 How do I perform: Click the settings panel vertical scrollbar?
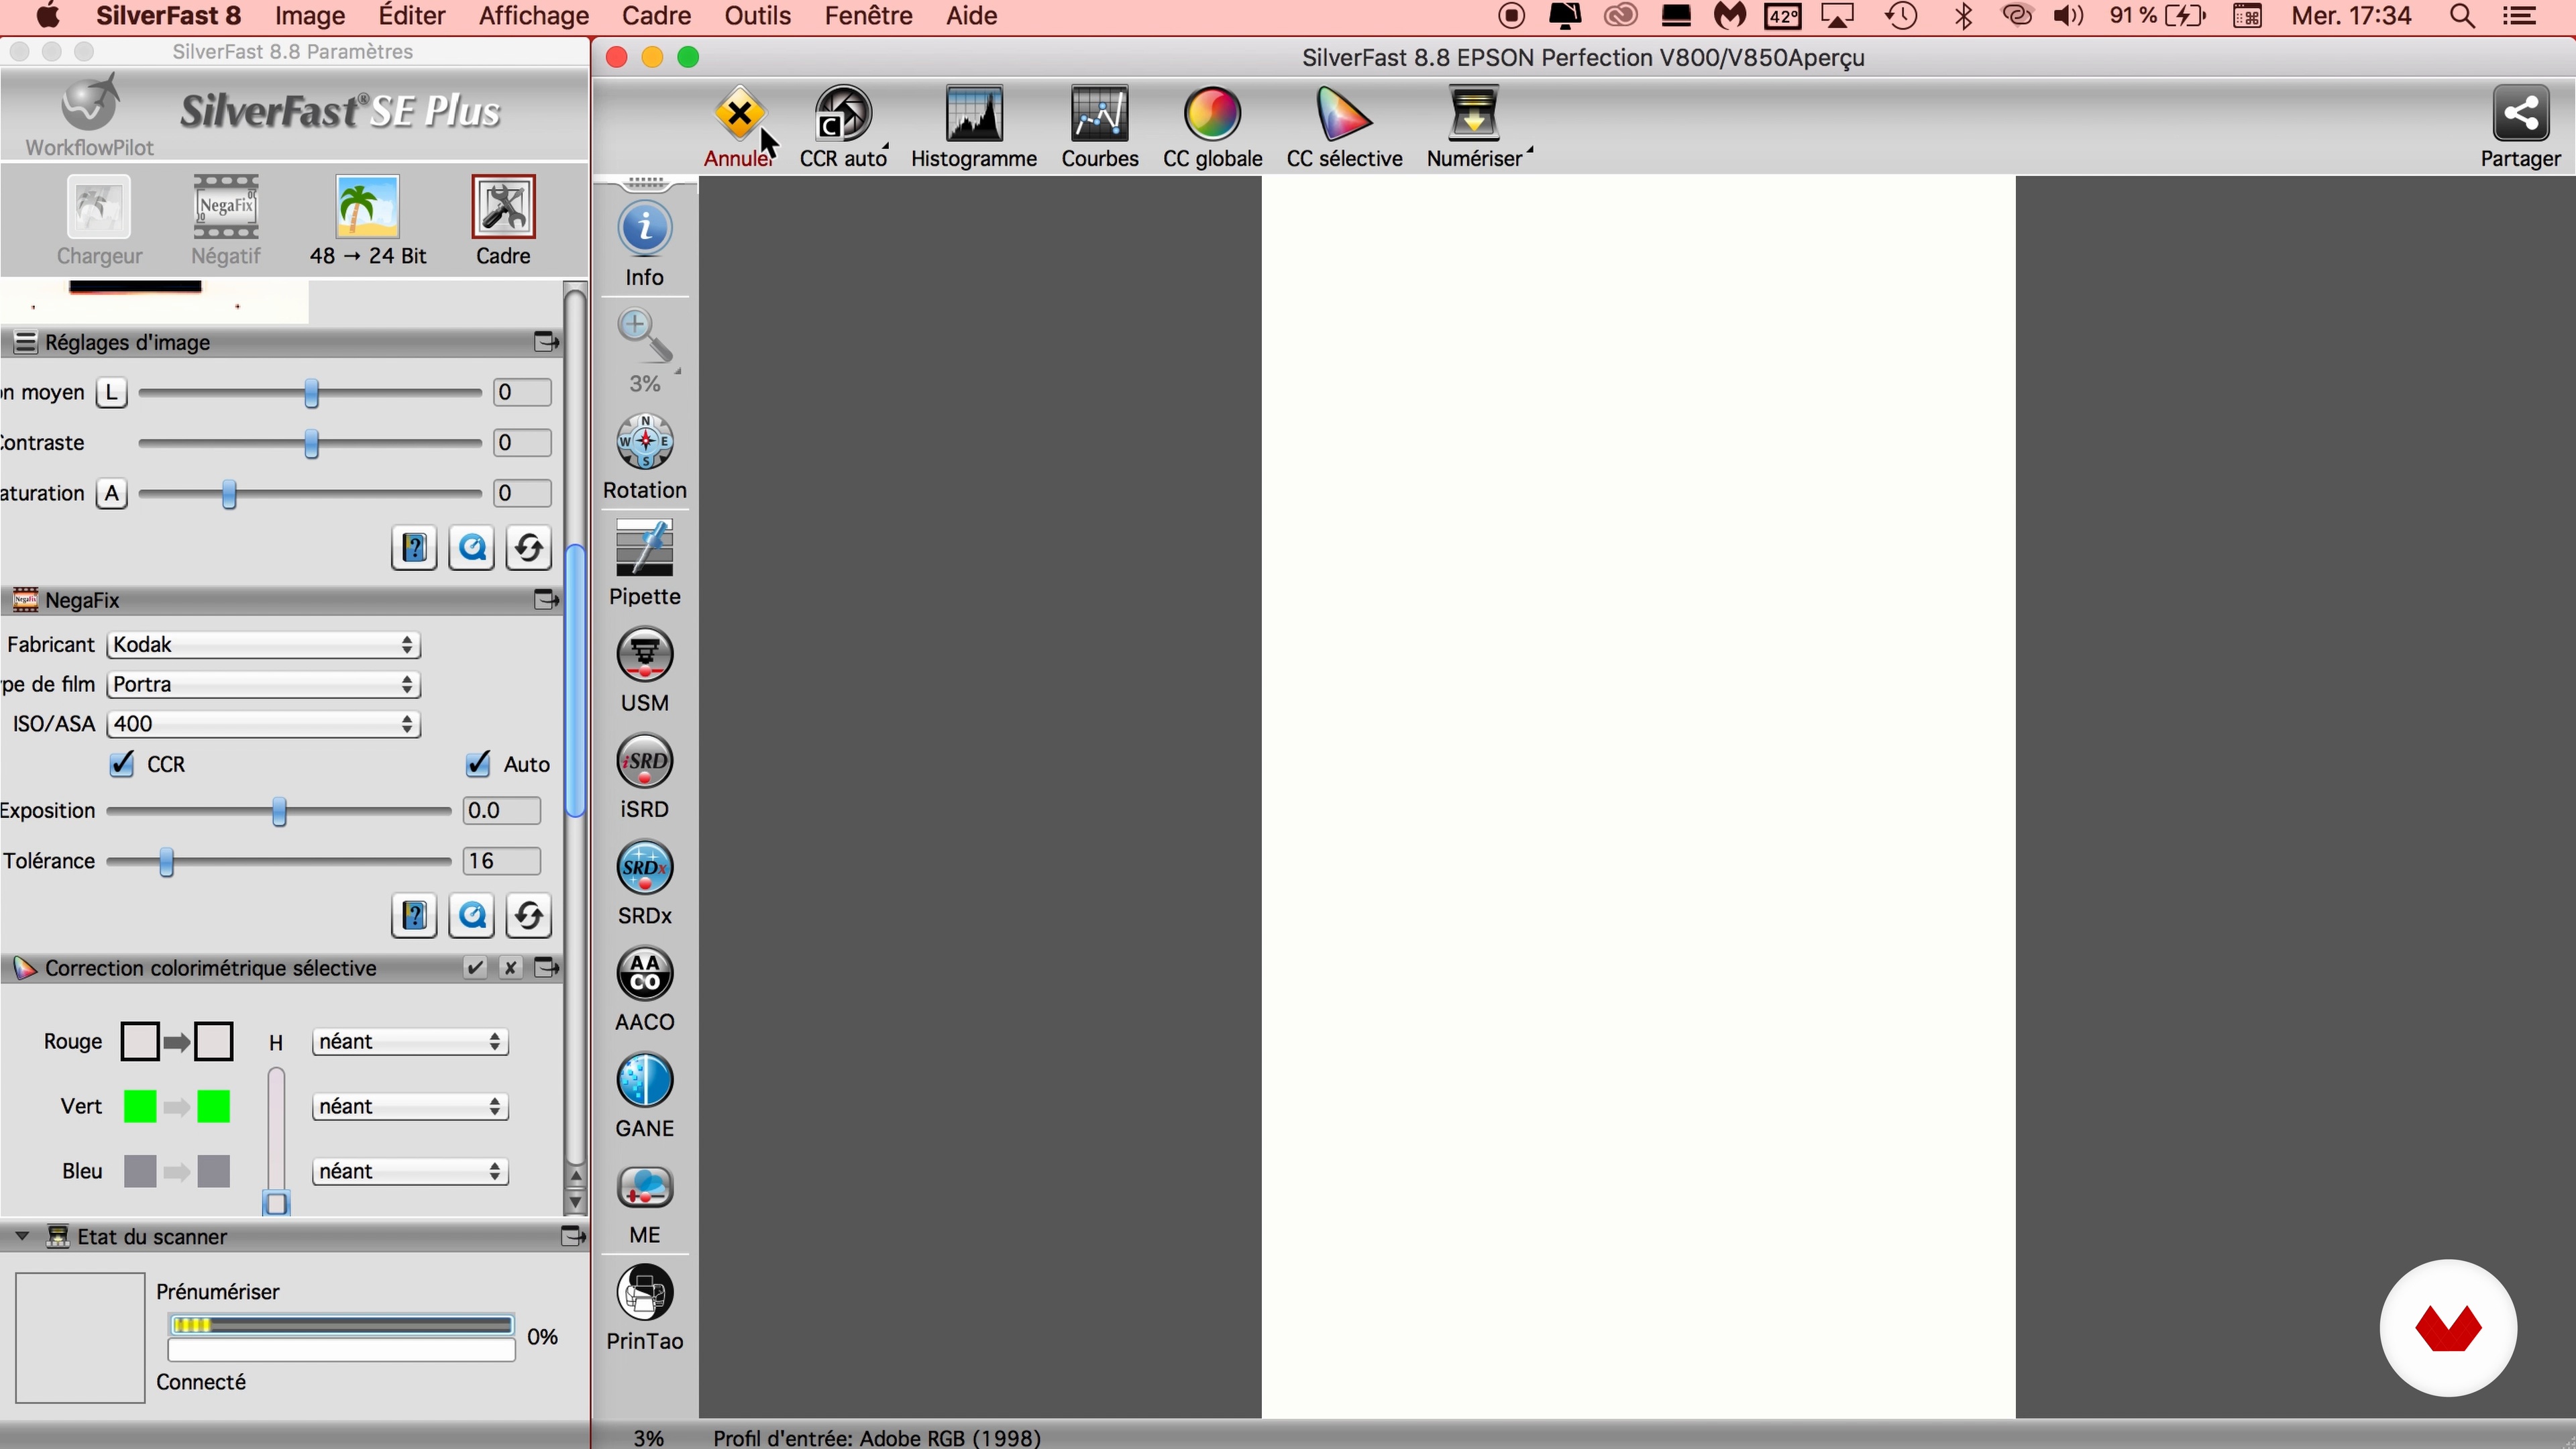tap(575, 680)
